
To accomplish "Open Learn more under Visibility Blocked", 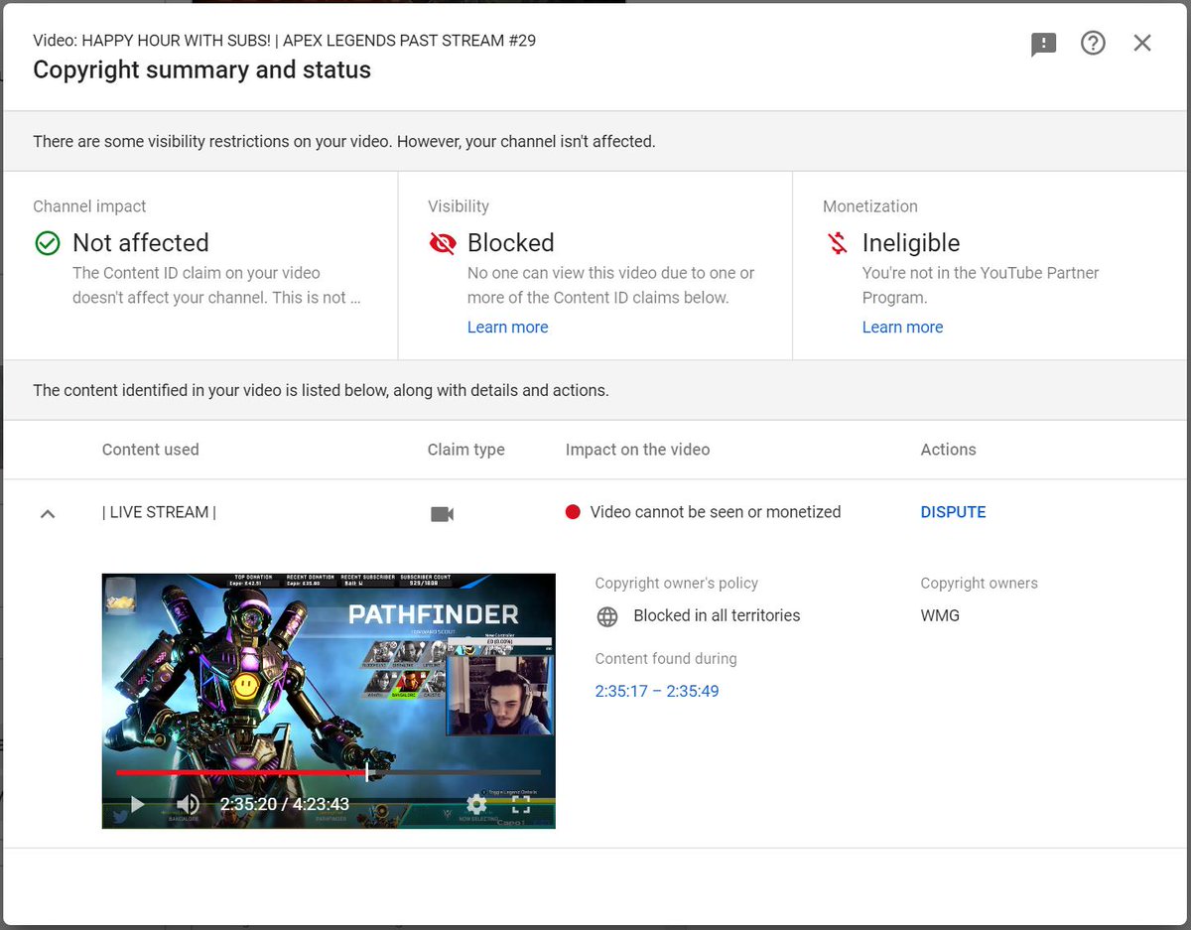I will click(507, 327).
